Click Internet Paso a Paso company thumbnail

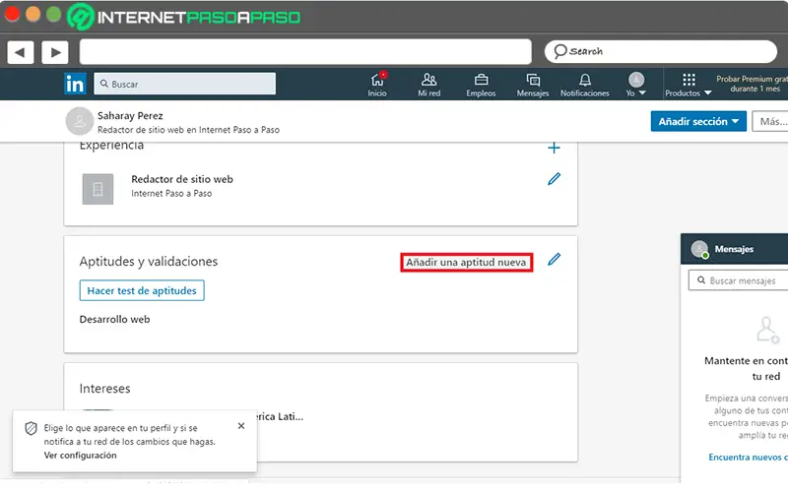[98, 189]
